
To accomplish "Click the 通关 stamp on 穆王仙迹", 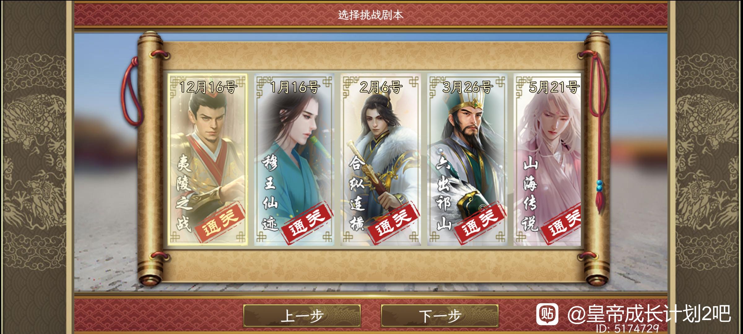I will [307, 222].
